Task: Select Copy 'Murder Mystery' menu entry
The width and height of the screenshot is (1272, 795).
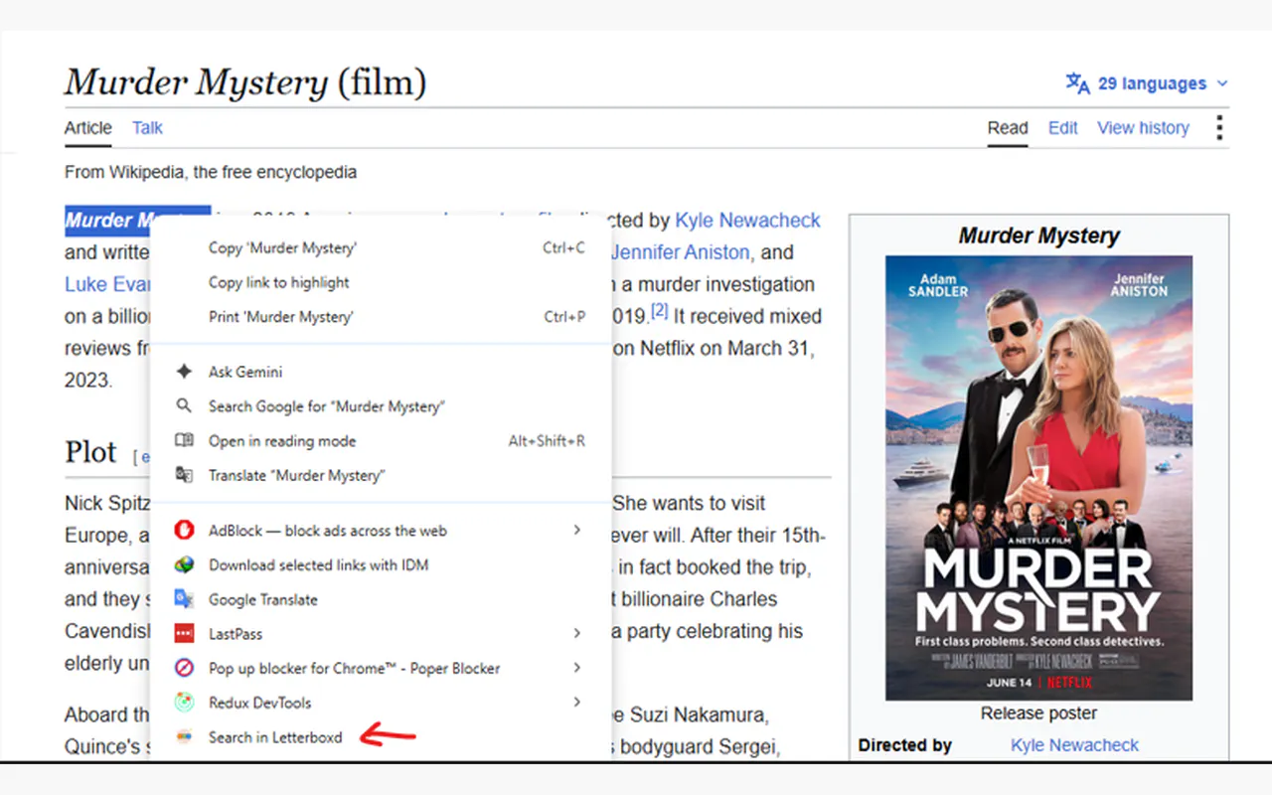Action: coord(381,248)
